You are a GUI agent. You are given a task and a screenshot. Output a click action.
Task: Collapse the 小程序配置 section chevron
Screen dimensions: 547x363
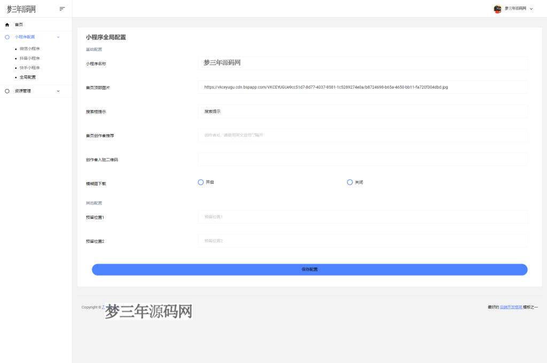(58, 37)
